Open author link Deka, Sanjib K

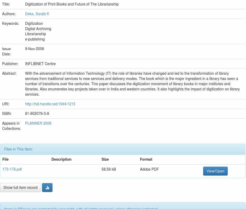point(37,14)
